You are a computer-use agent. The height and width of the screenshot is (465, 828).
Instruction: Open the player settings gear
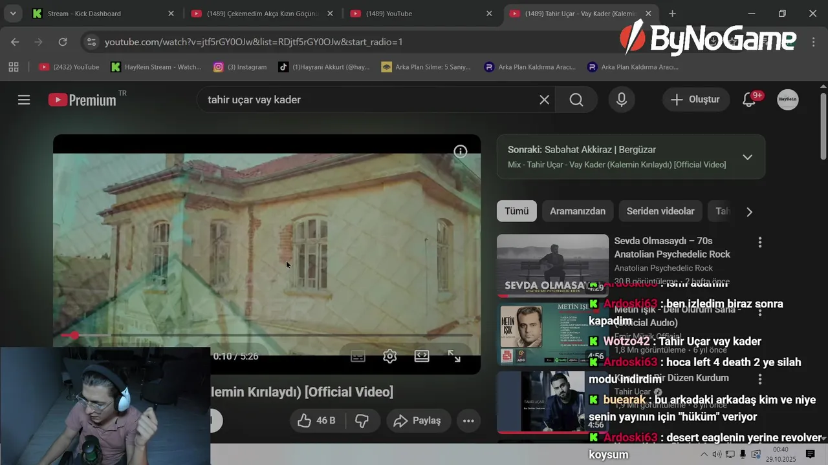pyautogui.click(x=389, y=356)
